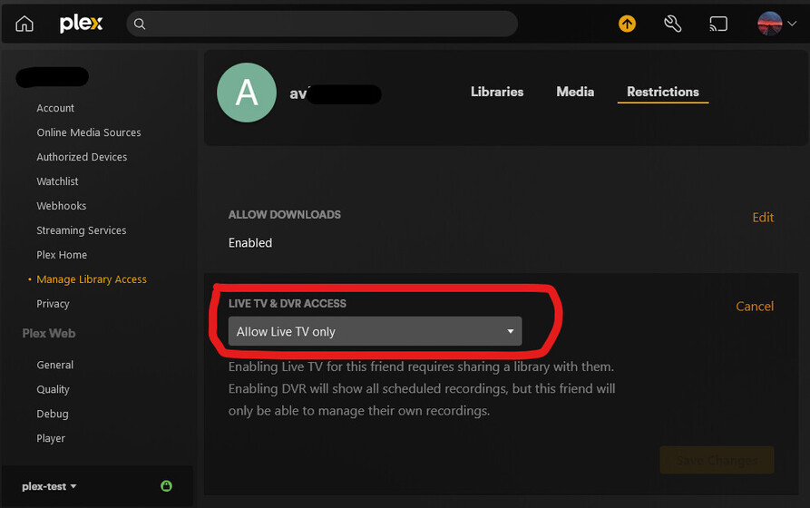Open settings wrench icon

tap(673, 24)
